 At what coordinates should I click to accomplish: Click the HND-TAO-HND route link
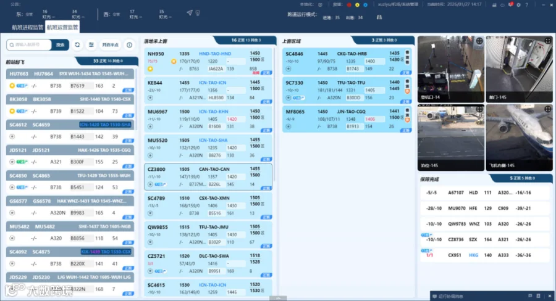click(x=215, y=54)
